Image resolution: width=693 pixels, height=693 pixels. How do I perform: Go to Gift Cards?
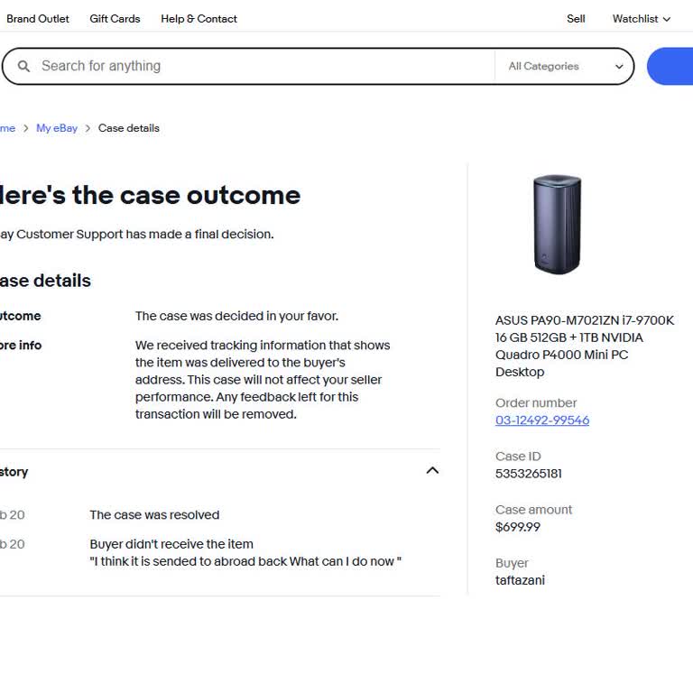(x=115, y=19)
